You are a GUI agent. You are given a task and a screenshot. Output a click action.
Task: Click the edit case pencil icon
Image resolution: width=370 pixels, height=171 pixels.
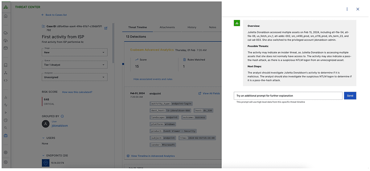106,28
